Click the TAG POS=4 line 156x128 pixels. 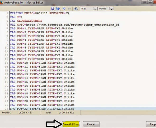(x=41, y=40)
